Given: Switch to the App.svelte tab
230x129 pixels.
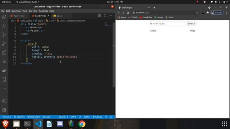Looking at the screenshot, I should point(19,16).
